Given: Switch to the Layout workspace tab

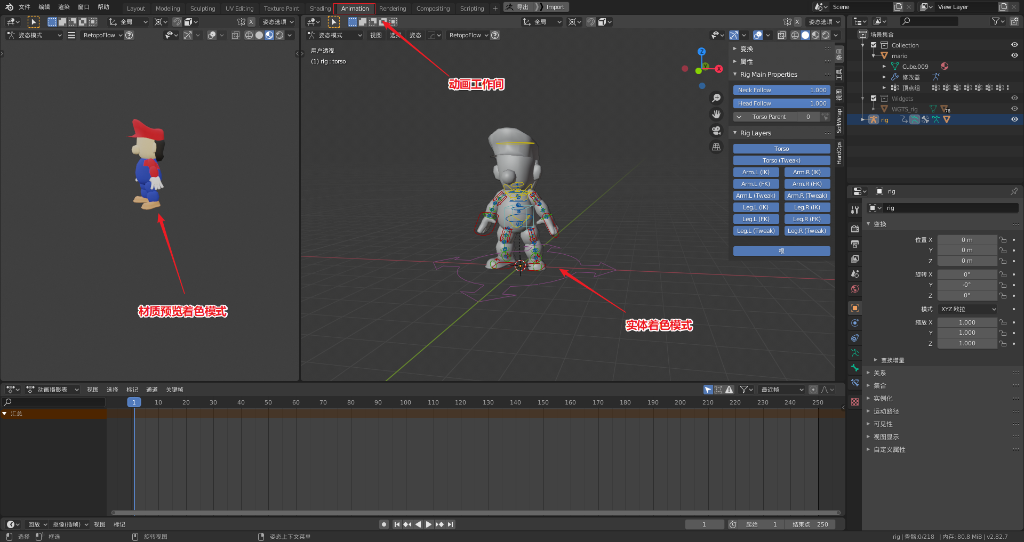Looking at the screenshot, I should click(136, 9).
